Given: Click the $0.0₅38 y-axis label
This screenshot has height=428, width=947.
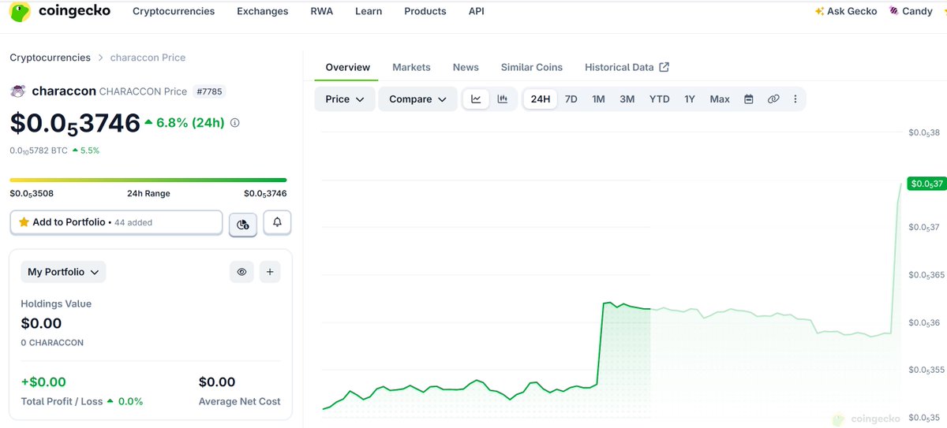Looking at the screenshot, I should click(924, 132).
